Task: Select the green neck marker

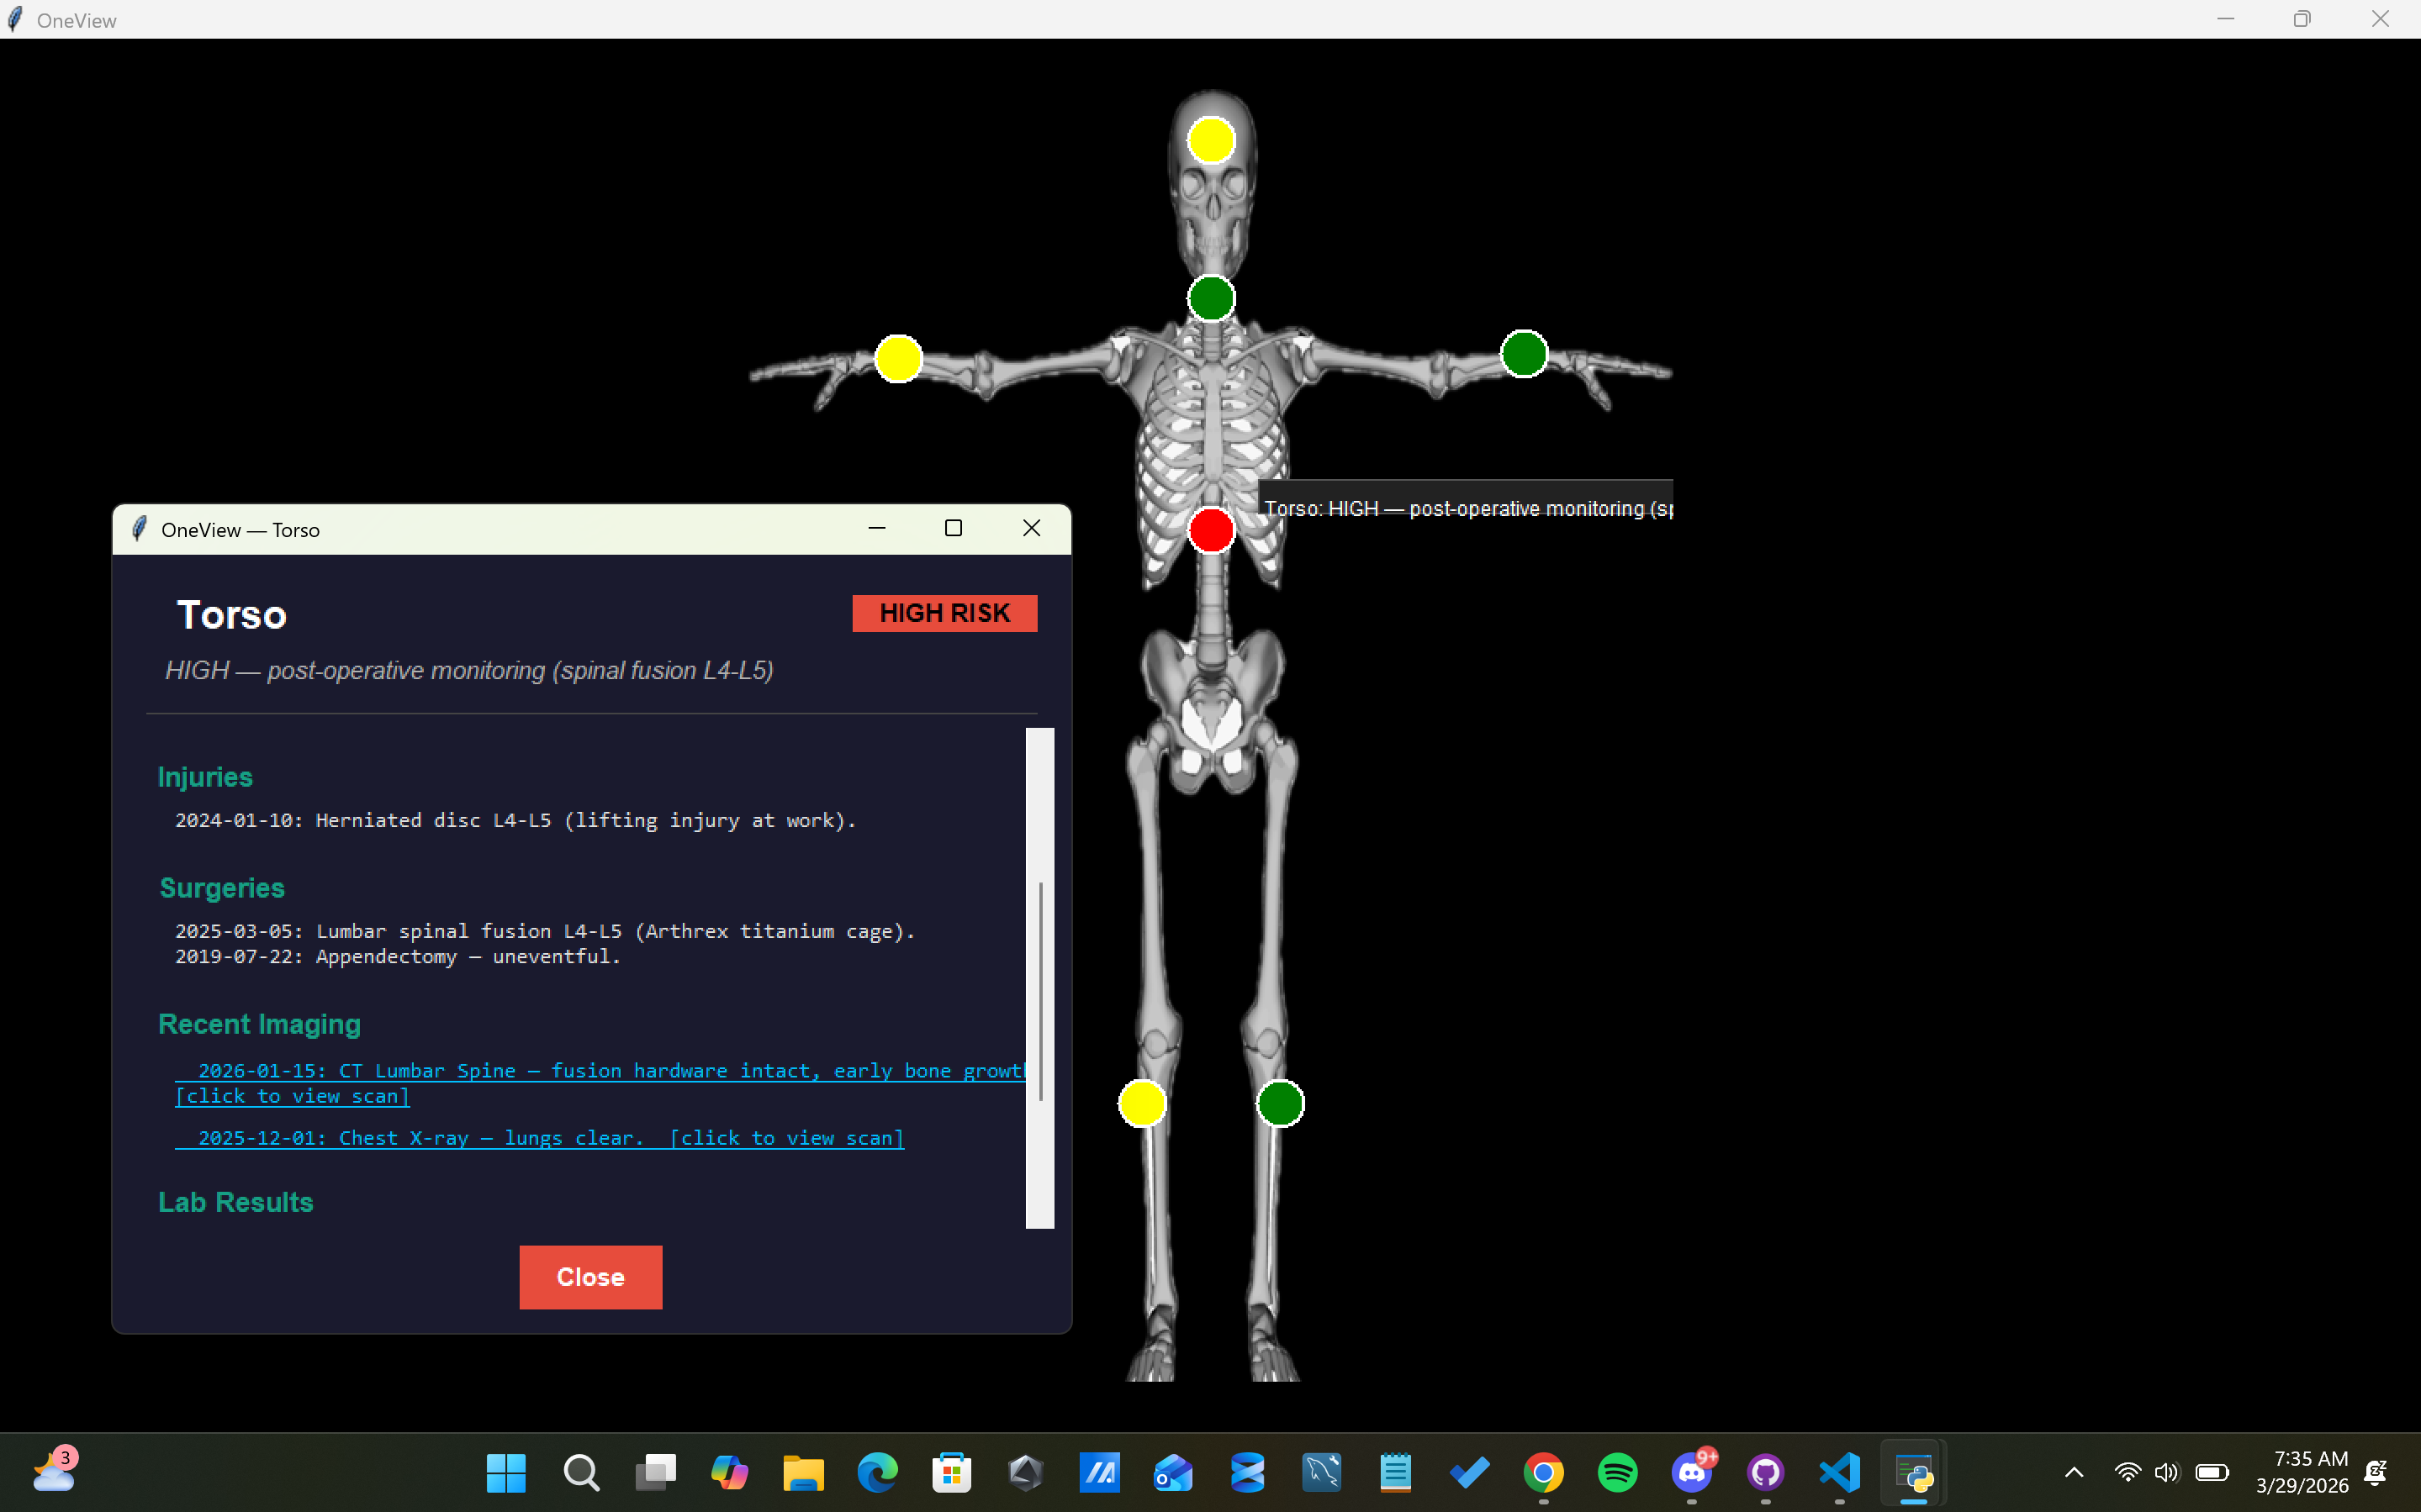Action: pos(1211,298)
